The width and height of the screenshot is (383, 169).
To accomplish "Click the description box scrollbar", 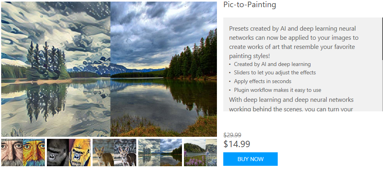I will 382,39.
